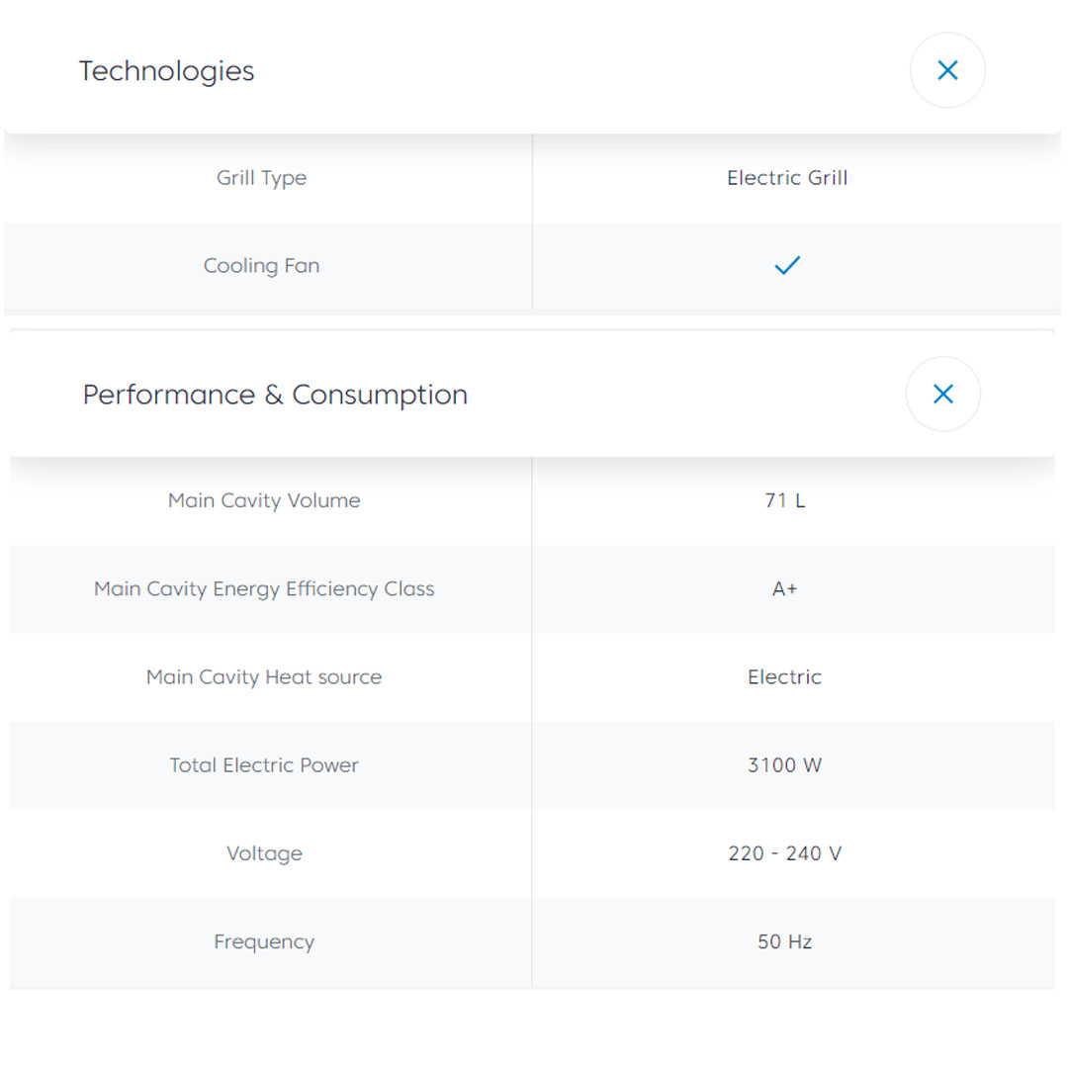Screen dimensions: 1068x1068
Task: Click the Main Cavity Heat source label
Action: (x=264, y=677)
